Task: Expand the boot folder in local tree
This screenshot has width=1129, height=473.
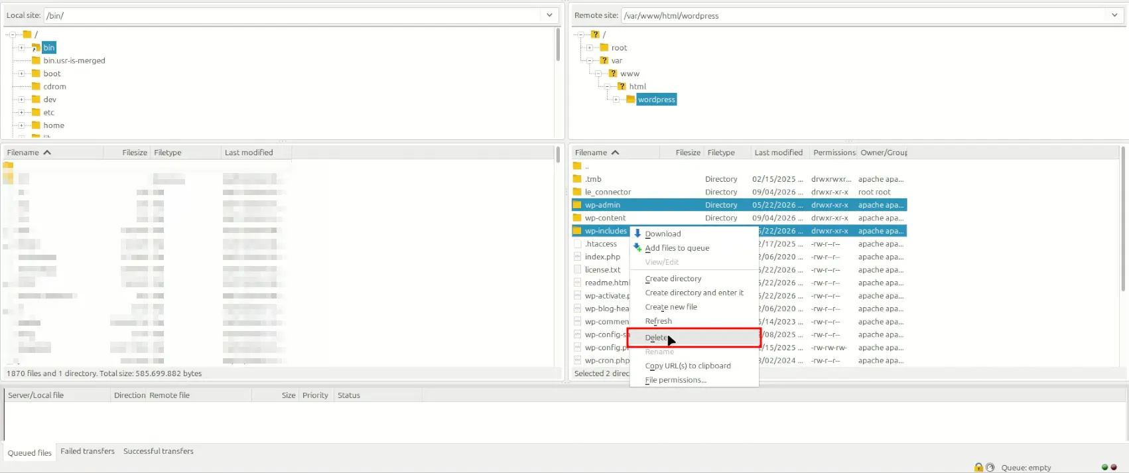Action: (x=21, y=74)
